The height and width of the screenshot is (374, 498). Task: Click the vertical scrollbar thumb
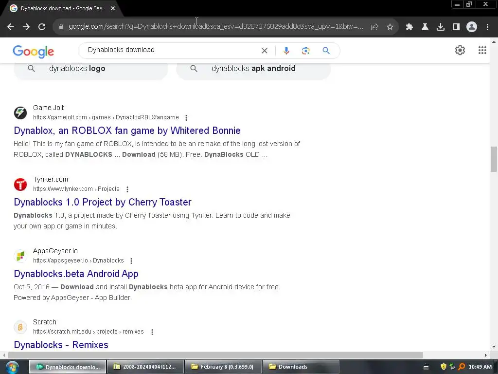(x=494, y=159)
